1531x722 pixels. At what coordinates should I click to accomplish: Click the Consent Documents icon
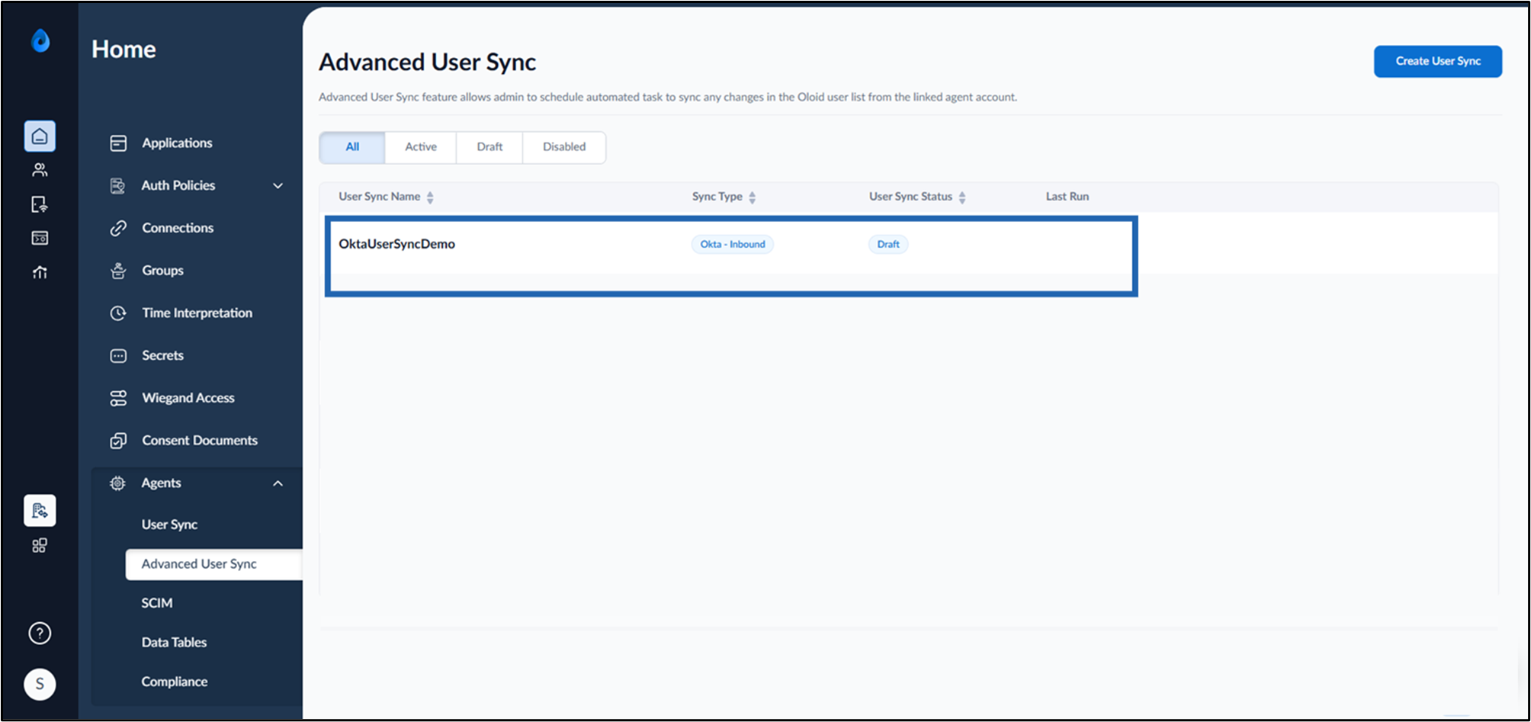click(x=118, y=441)
